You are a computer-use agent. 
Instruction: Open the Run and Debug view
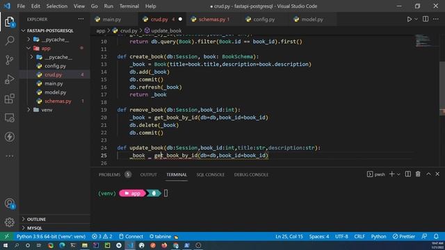coord(9,79)
